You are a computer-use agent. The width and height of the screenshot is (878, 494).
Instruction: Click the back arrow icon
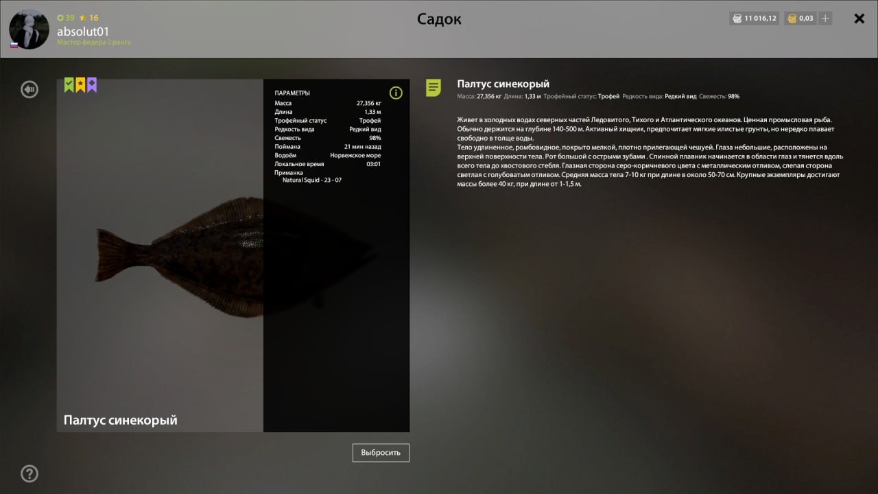(x=29, y=89)
